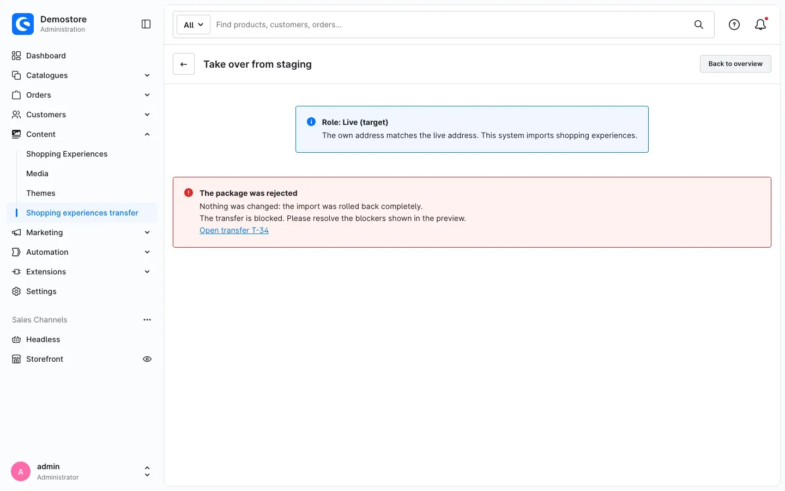Click the Back to overview button

point(735,64)
